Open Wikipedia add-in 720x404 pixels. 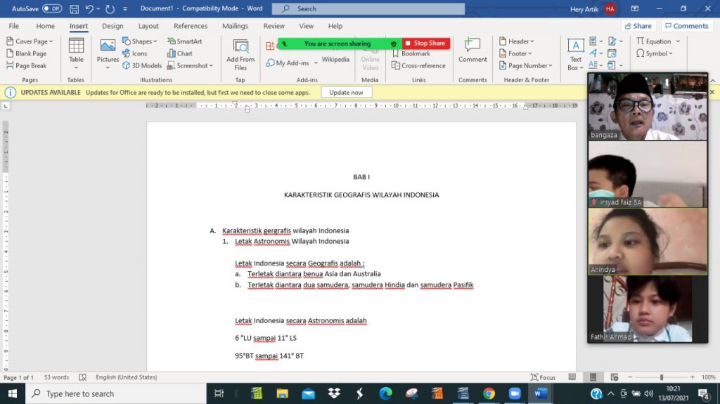pyautogui.click(x=335, y=60)
